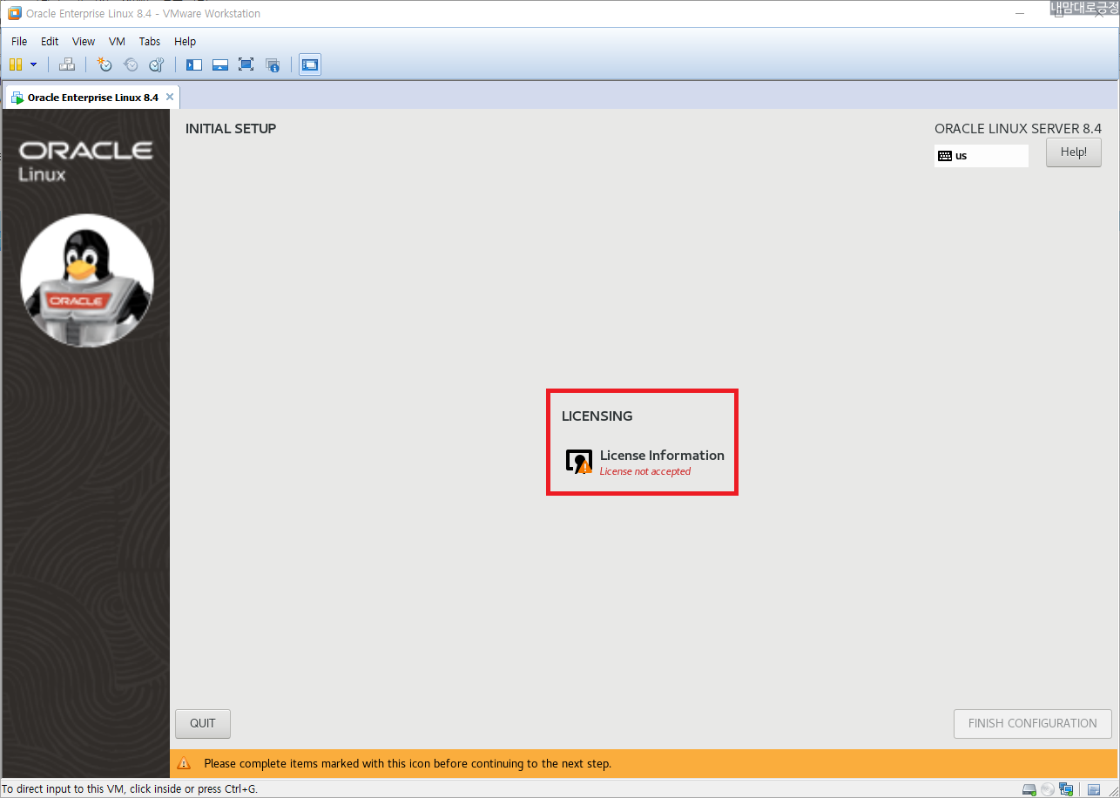Enter full screen mode icon
This screenshot has height=798, width=1120.
246,64
